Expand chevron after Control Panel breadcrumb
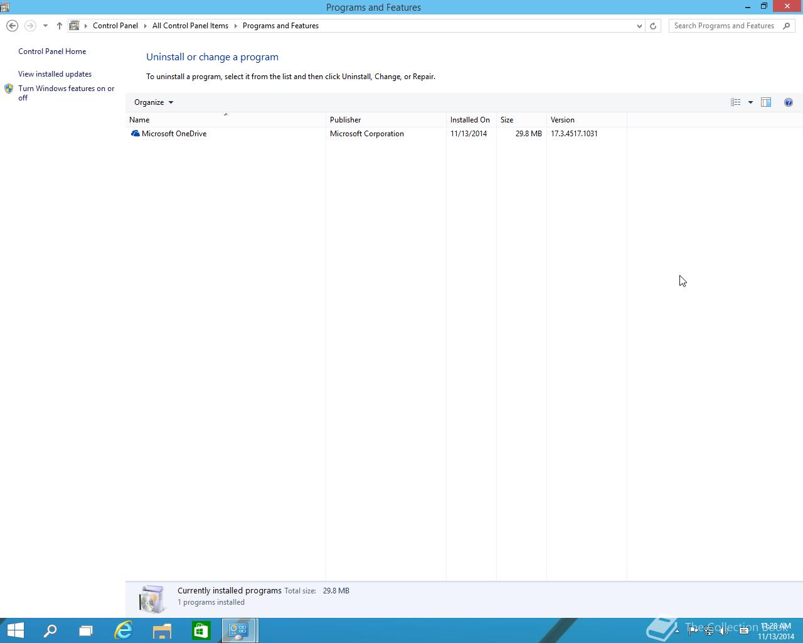Screen dimensions: 803x643 [146, 26]
